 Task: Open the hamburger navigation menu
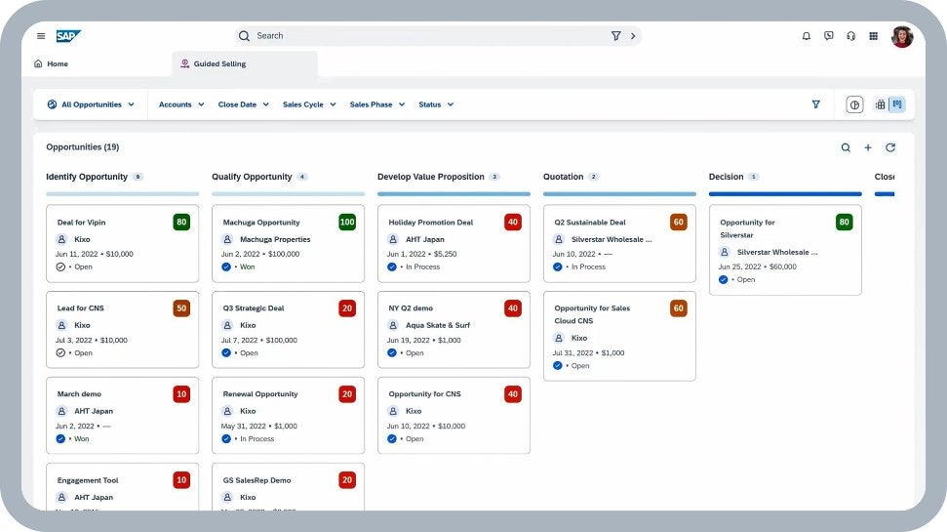[41, 36]
